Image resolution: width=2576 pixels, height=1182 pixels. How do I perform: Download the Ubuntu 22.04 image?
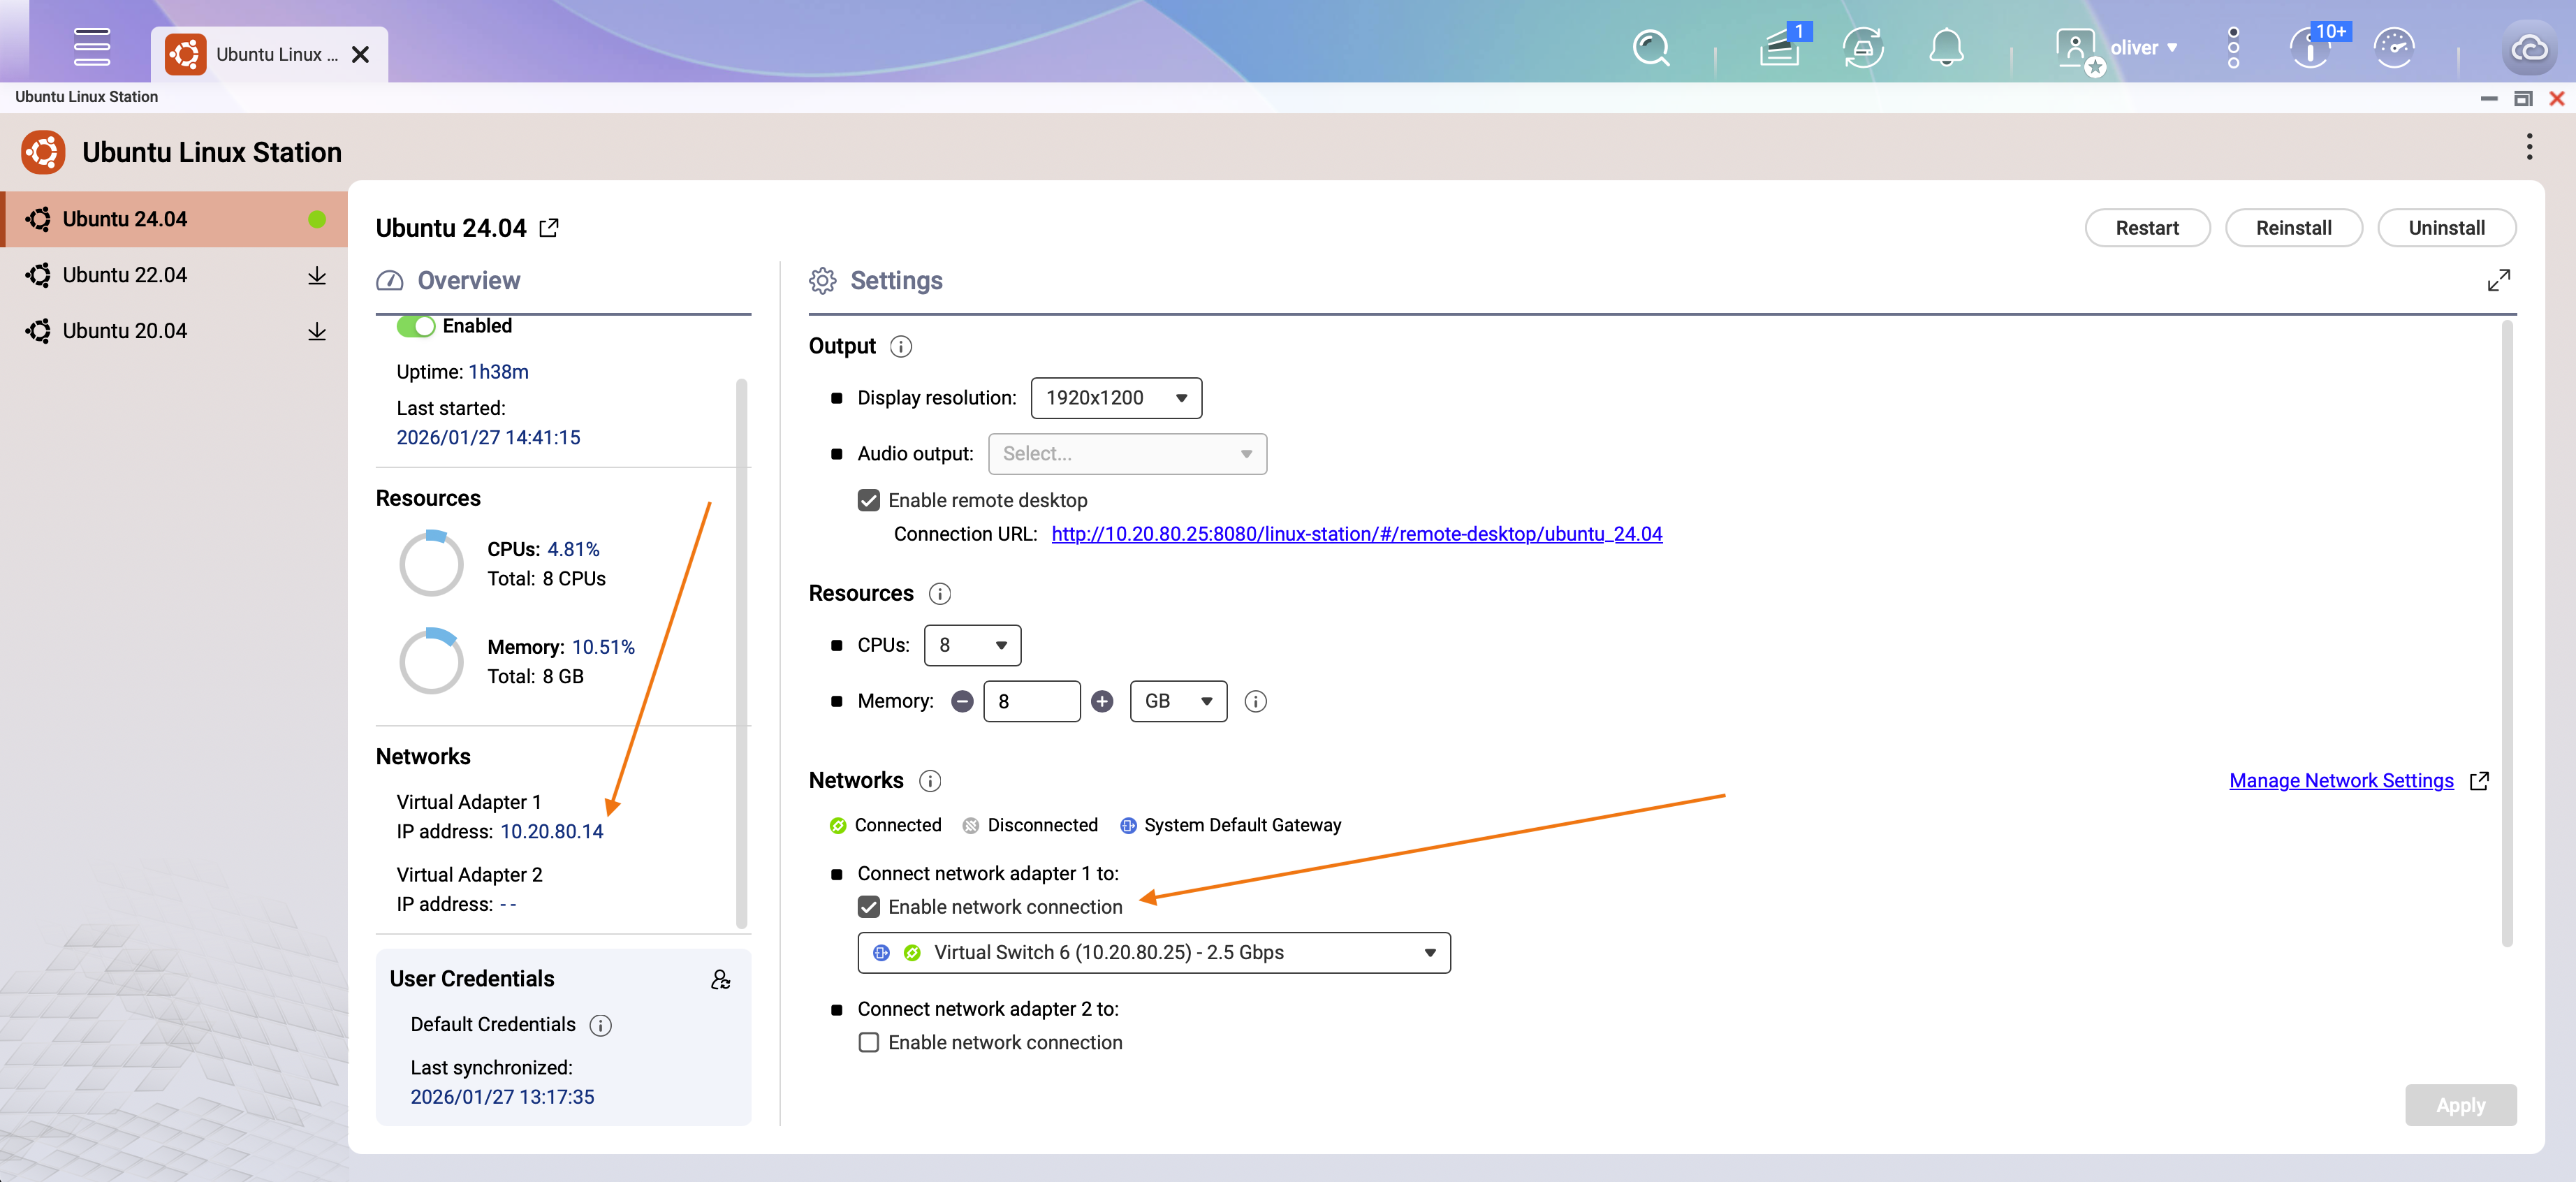[x=317, y=275]
